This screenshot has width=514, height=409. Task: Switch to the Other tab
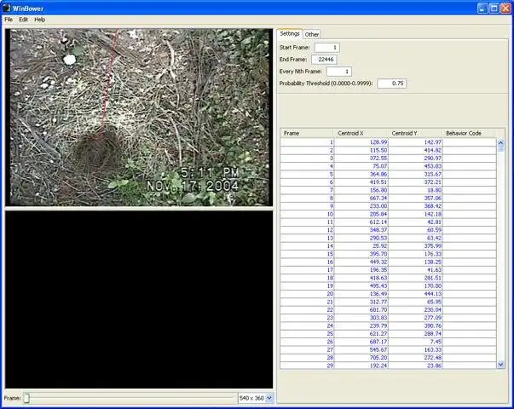point(311,34)
